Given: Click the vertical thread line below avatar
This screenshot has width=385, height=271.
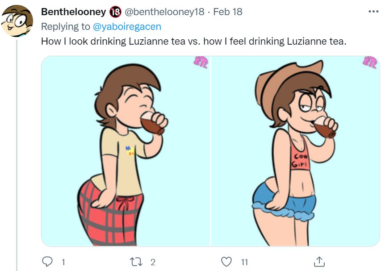Looking at the screenshot, I should [x=17, y=155].
